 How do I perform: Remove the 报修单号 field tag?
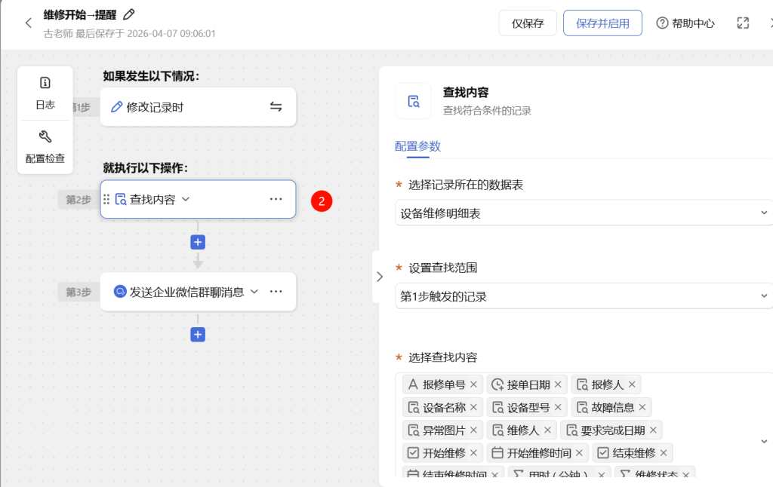click(x=474, y=384)
